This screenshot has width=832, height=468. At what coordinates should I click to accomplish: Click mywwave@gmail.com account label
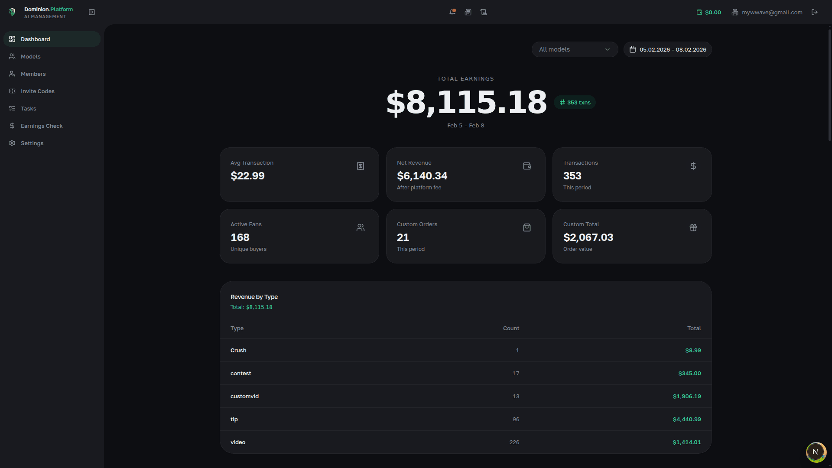click(x=771, y=12)
